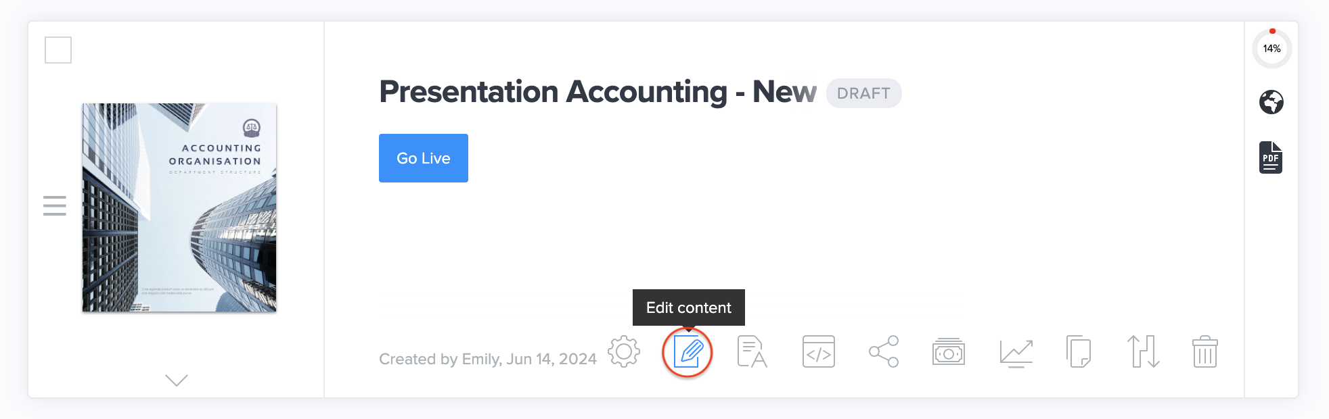
Task: Open the monetization cash icon
Action: click(949, 352)
